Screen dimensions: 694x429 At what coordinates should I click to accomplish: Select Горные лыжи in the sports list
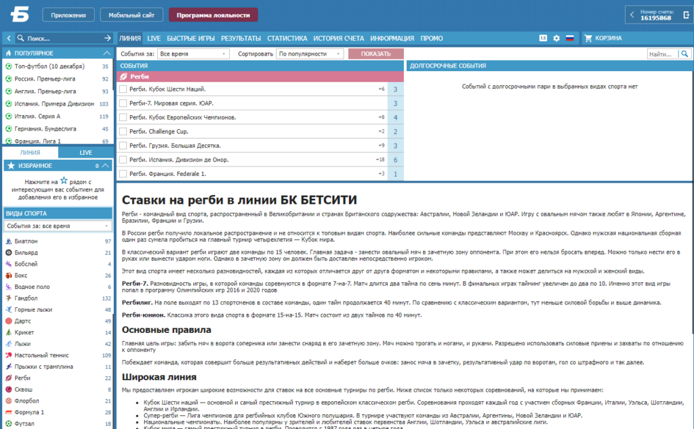[x=33, y=310]
